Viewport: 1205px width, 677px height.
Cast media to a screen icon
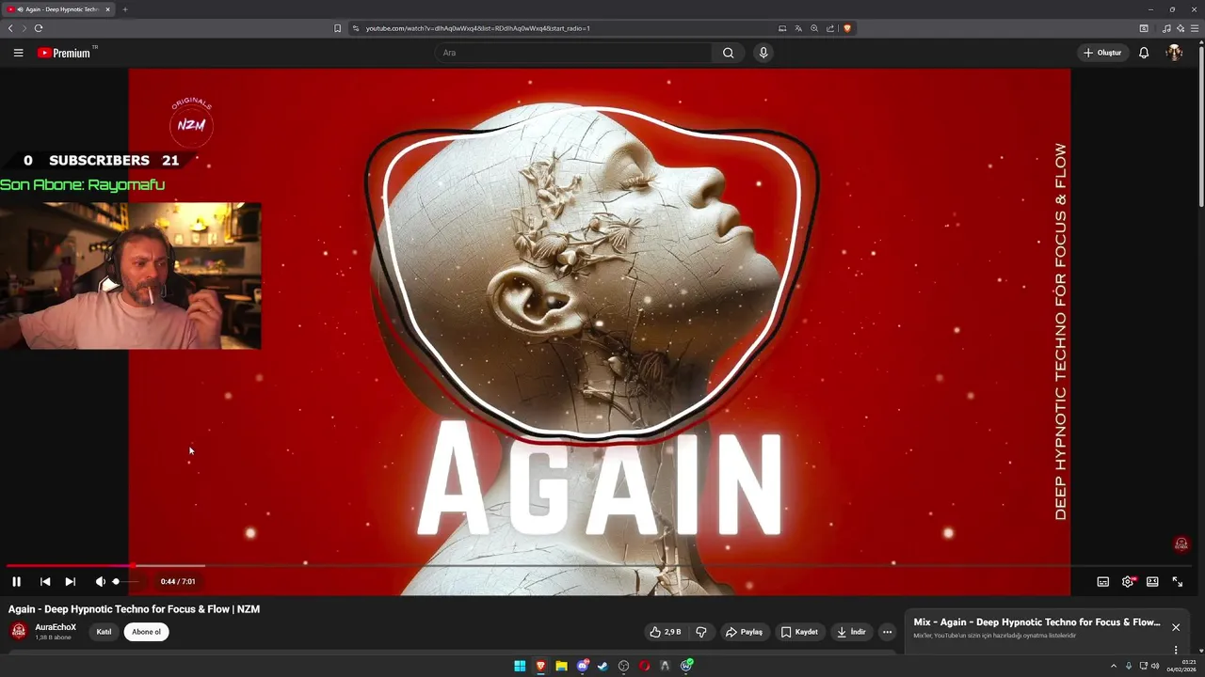782,28
